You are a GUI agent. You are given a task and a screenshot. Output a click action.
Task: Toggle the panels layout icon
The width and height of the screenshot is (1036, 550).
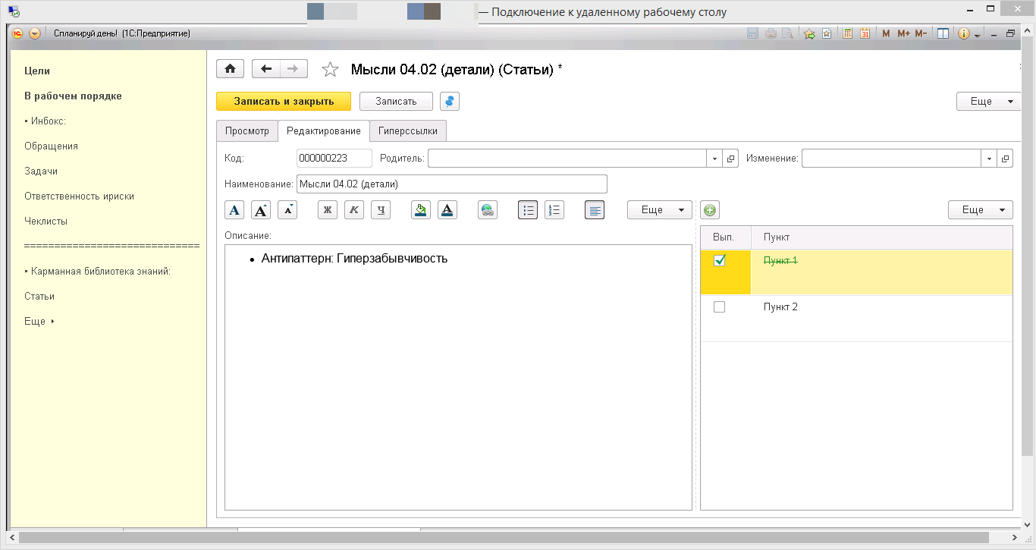click(943, 33)
